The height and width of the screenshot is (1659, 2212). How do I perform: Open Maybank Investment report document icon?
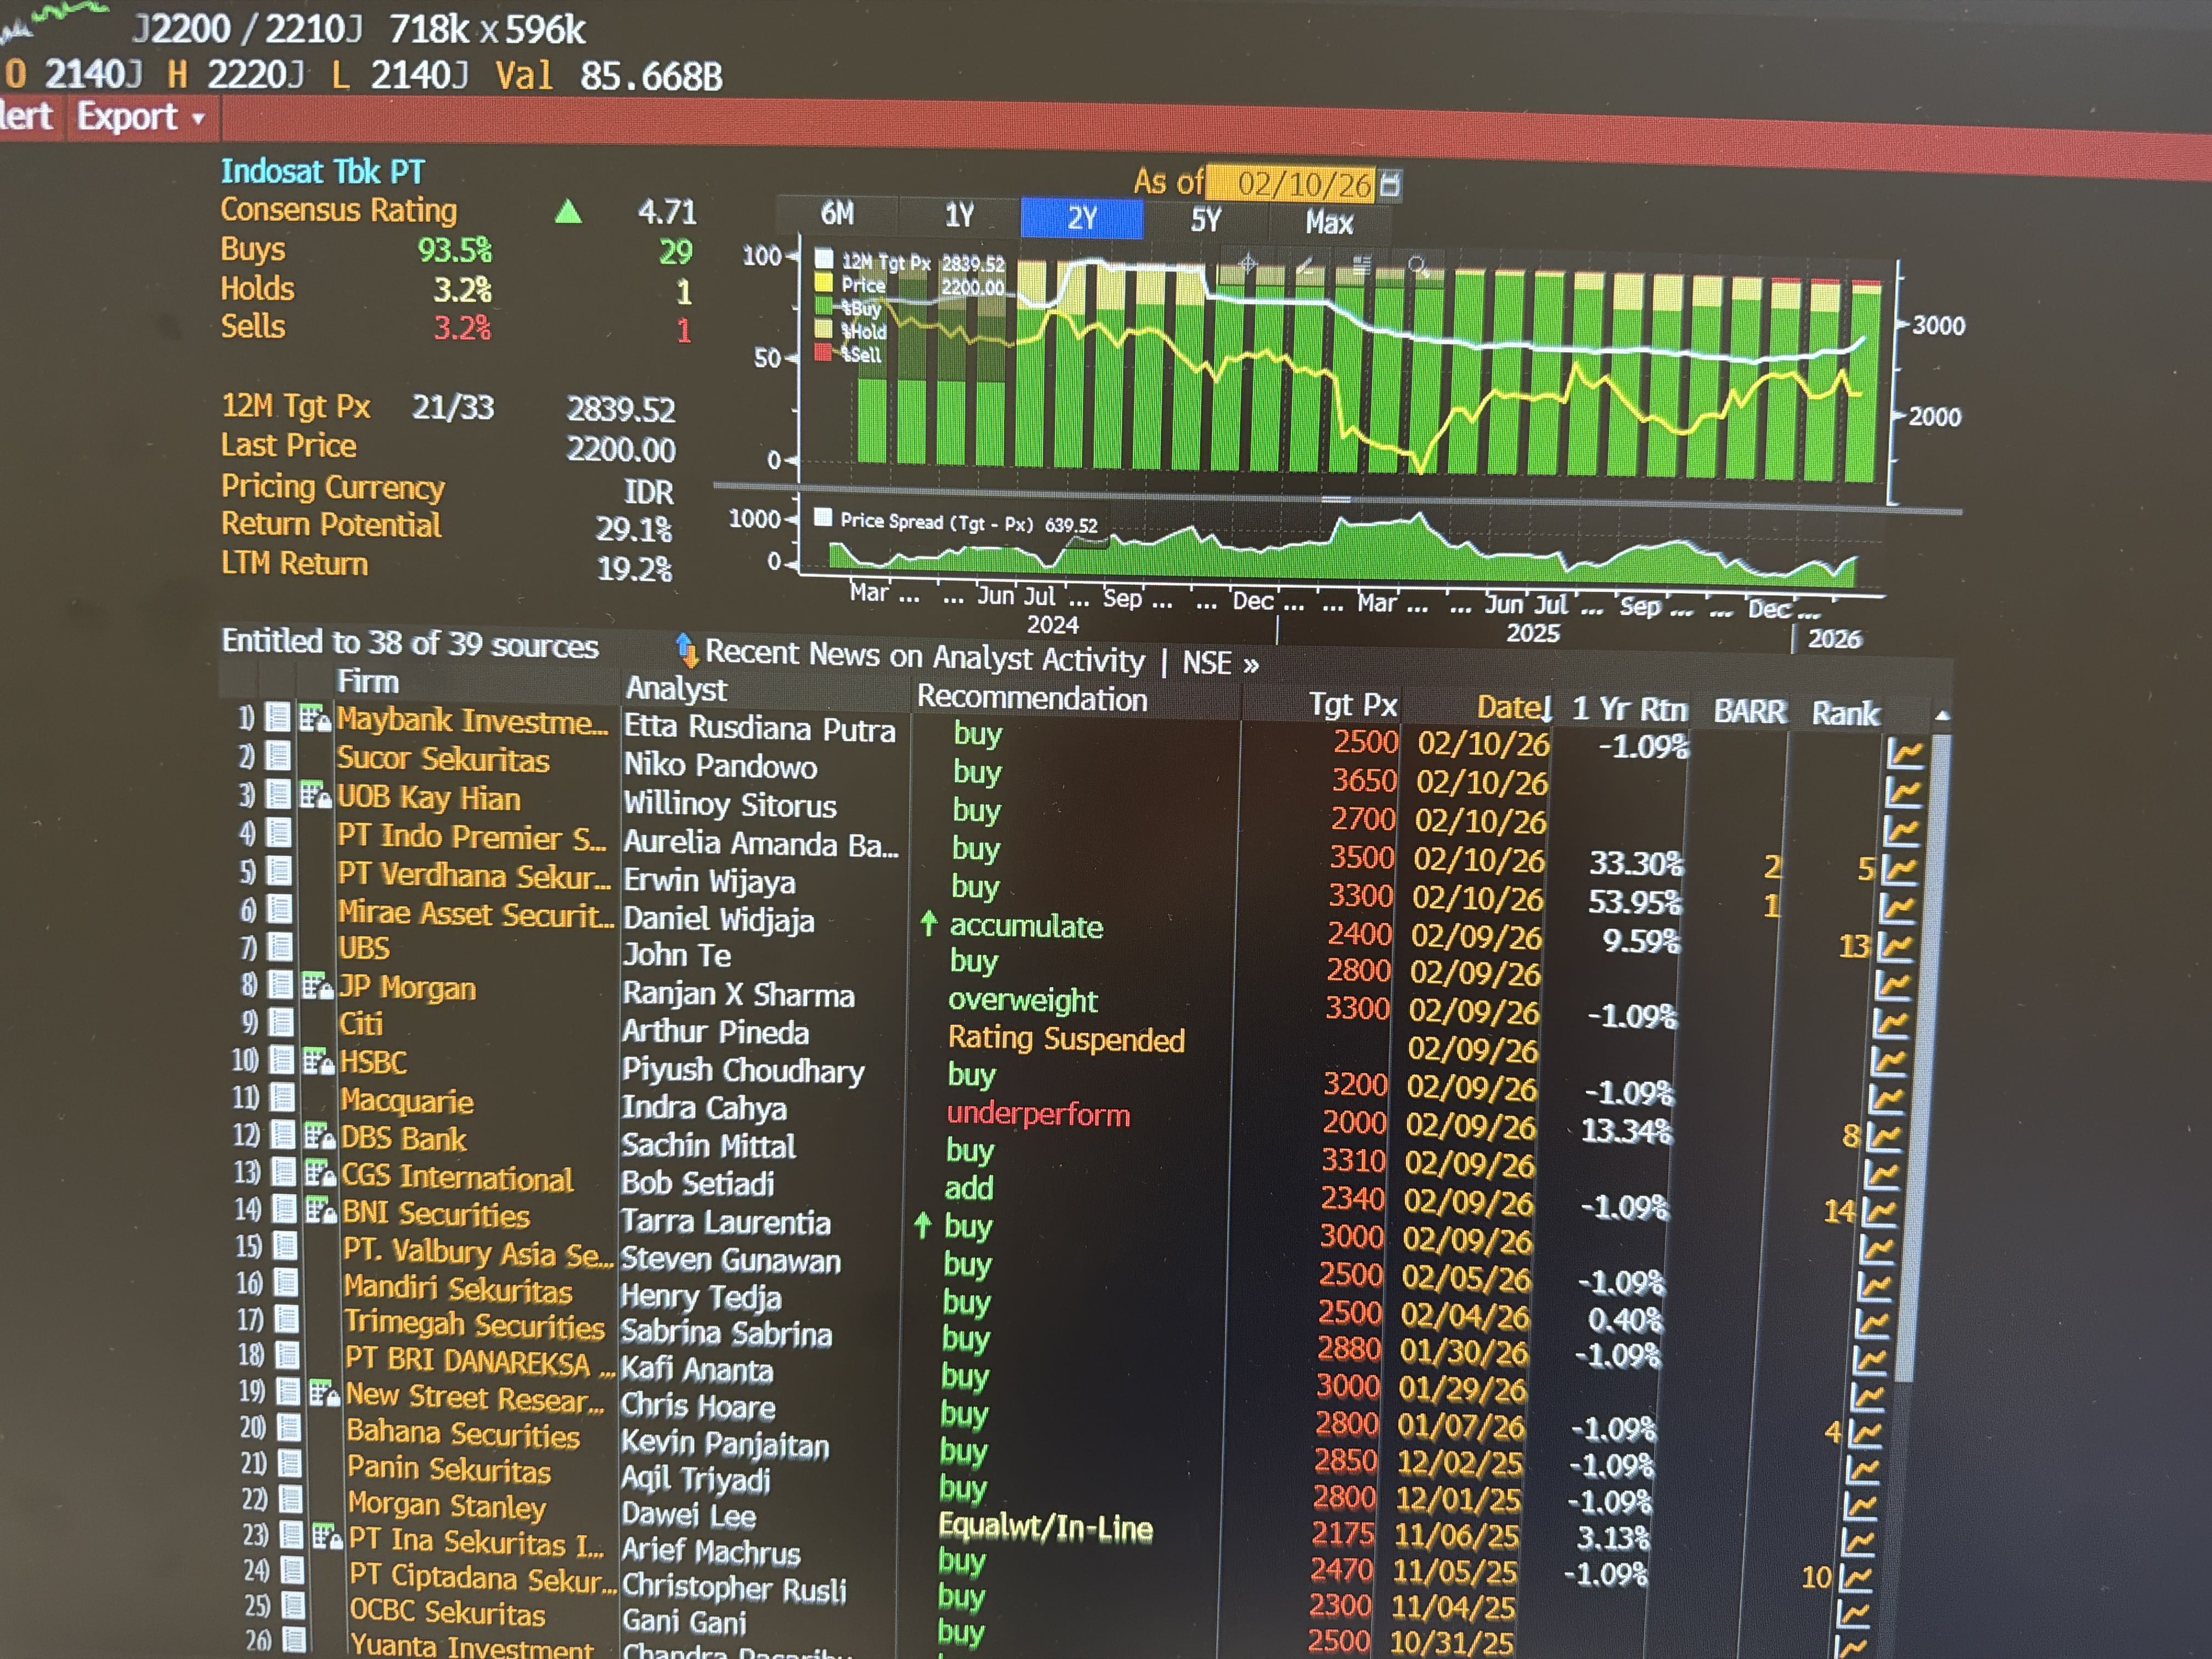pyautogui.click(x=278, y=717)
